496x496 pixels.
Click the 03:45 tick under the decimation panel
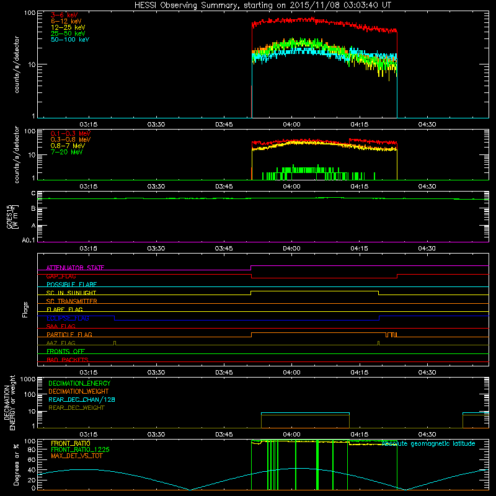click(224, 435)
